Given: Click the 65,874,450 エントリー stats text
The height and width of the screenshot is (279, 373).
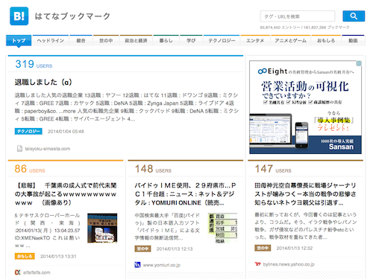Looking at the screenshot, I should point(304,28).
